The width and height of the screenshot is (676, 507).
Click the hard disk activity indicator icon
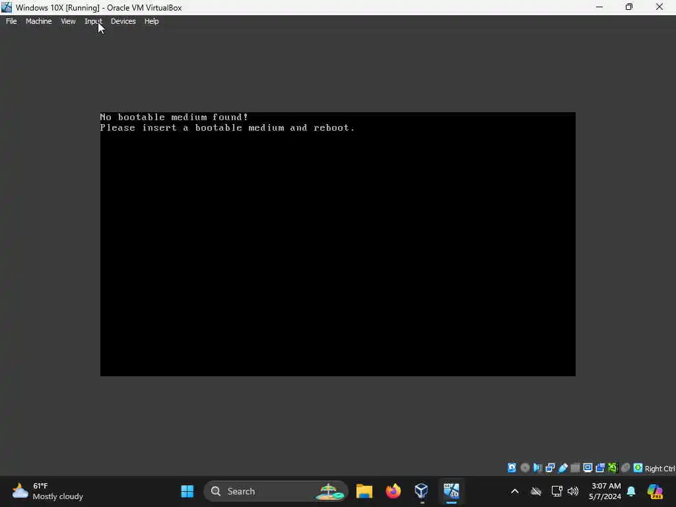pos(512,468)
